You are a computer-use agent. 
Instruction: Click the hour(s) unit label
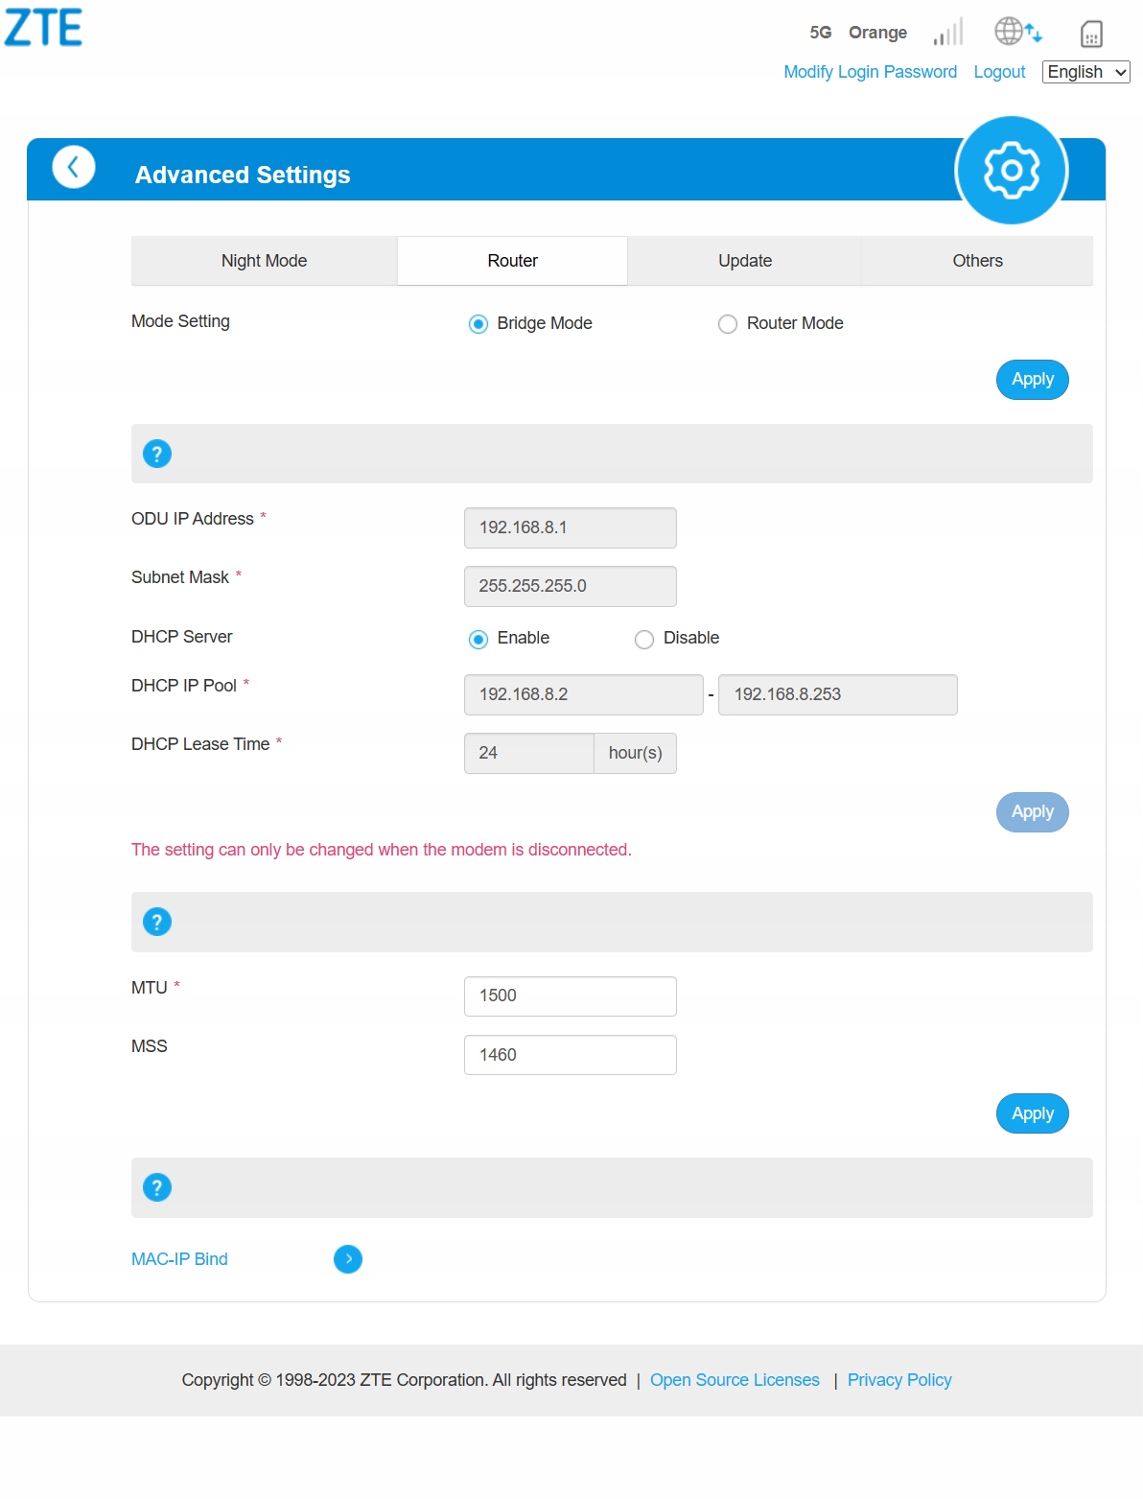(636, 753)
